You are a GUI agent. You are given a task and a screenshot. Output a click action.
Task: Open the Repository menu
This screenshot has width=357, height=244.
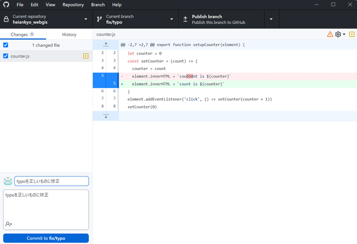point(73,5)
